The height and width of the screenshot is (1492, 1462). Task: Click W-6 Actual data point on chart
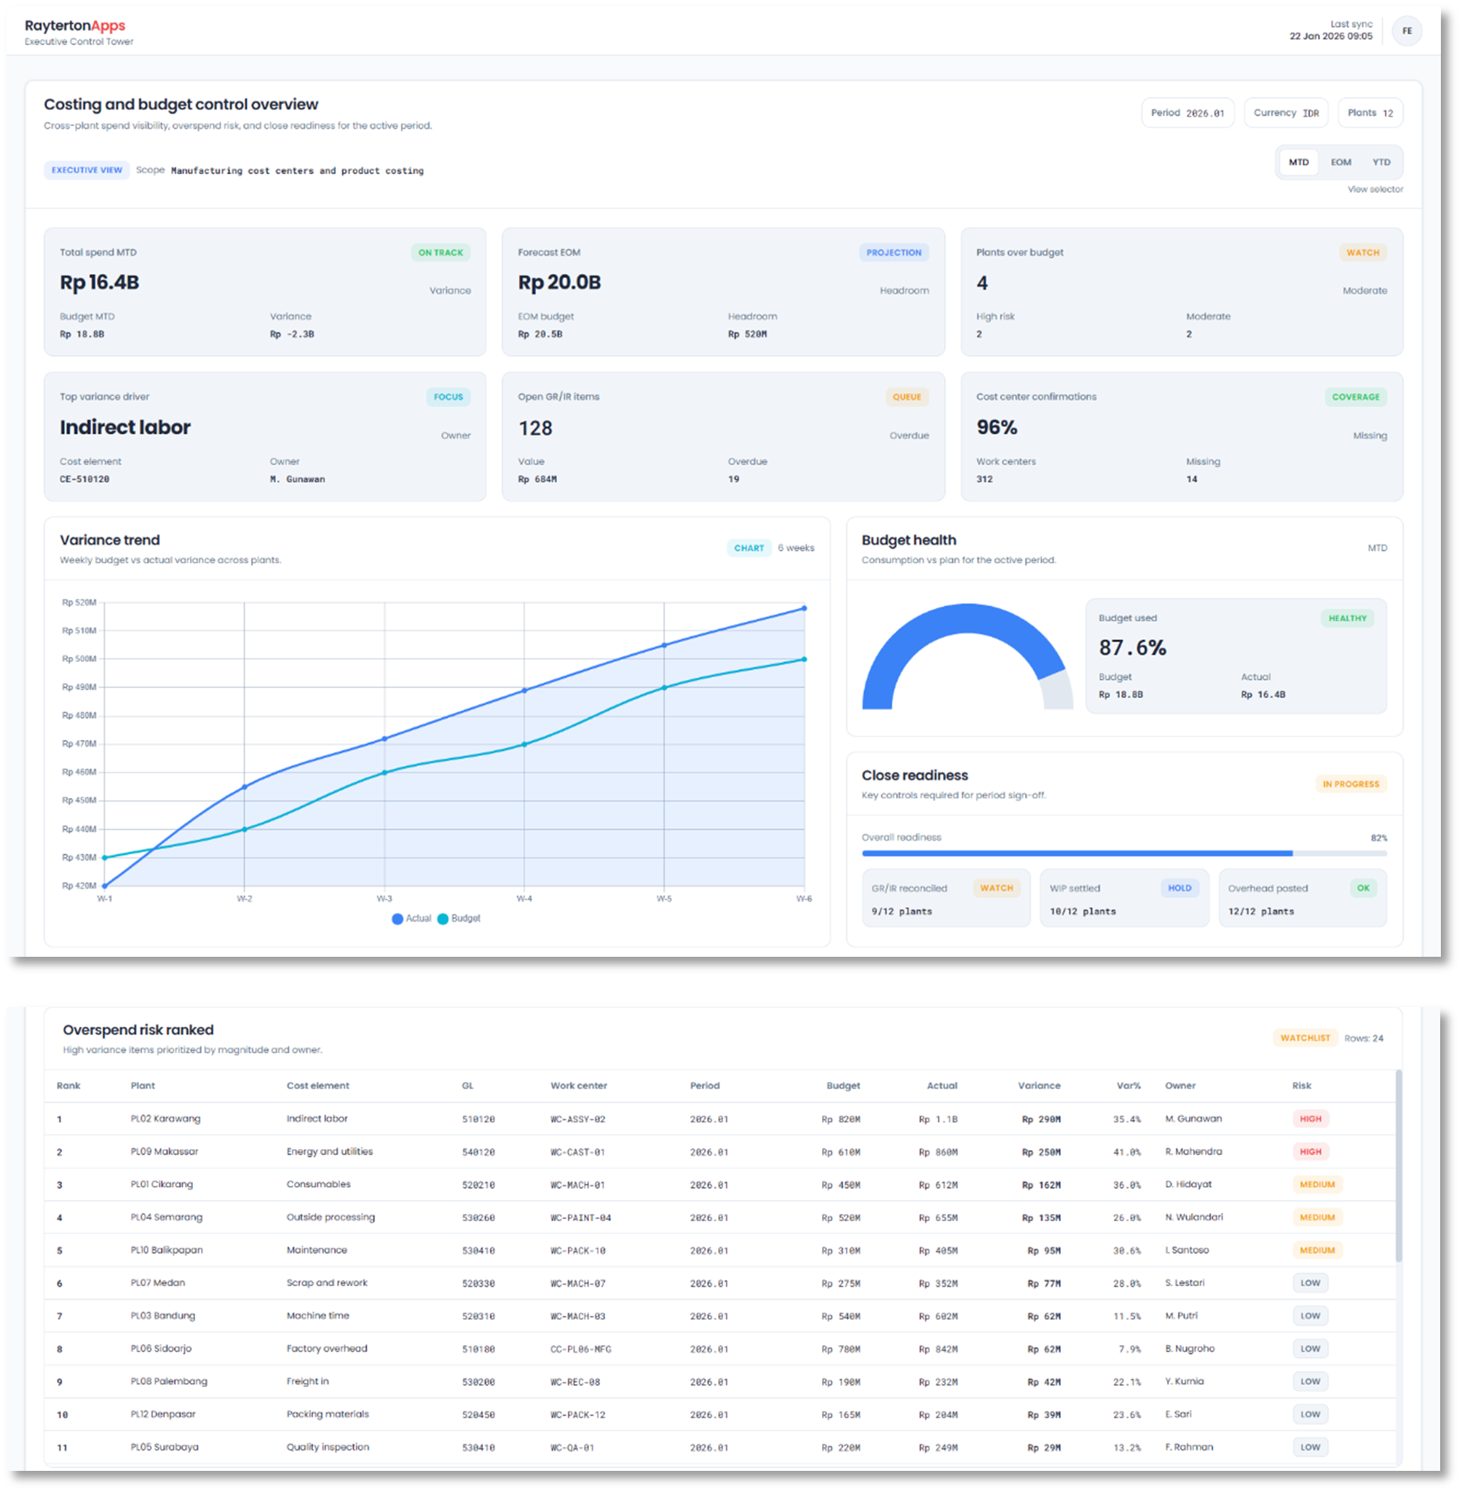pyautogui.click(x=804, y=608)
